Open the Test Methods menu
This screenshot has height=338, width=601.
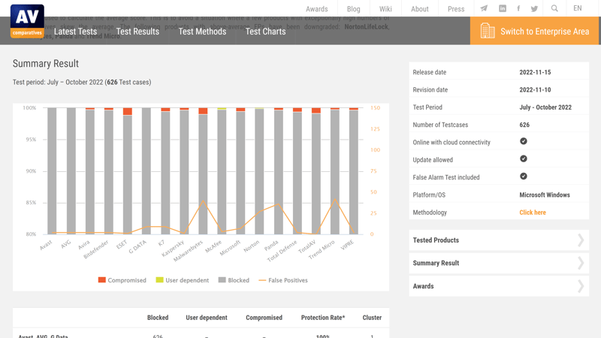pos(202,32)
